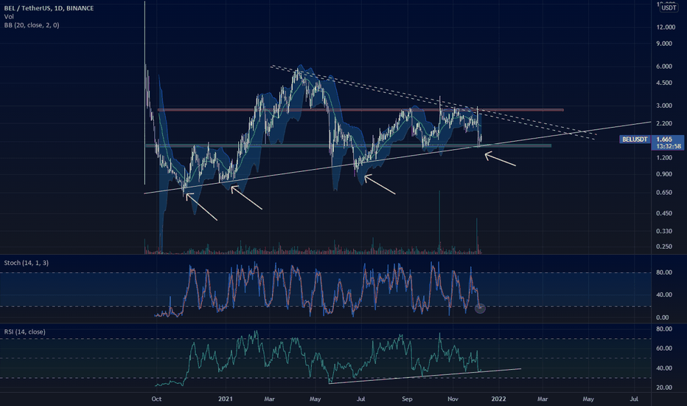Image resolution: width=687 pixels, height=406 pixels.
Task: Click the 2.200 price scale label
Action: coord(664,123)
